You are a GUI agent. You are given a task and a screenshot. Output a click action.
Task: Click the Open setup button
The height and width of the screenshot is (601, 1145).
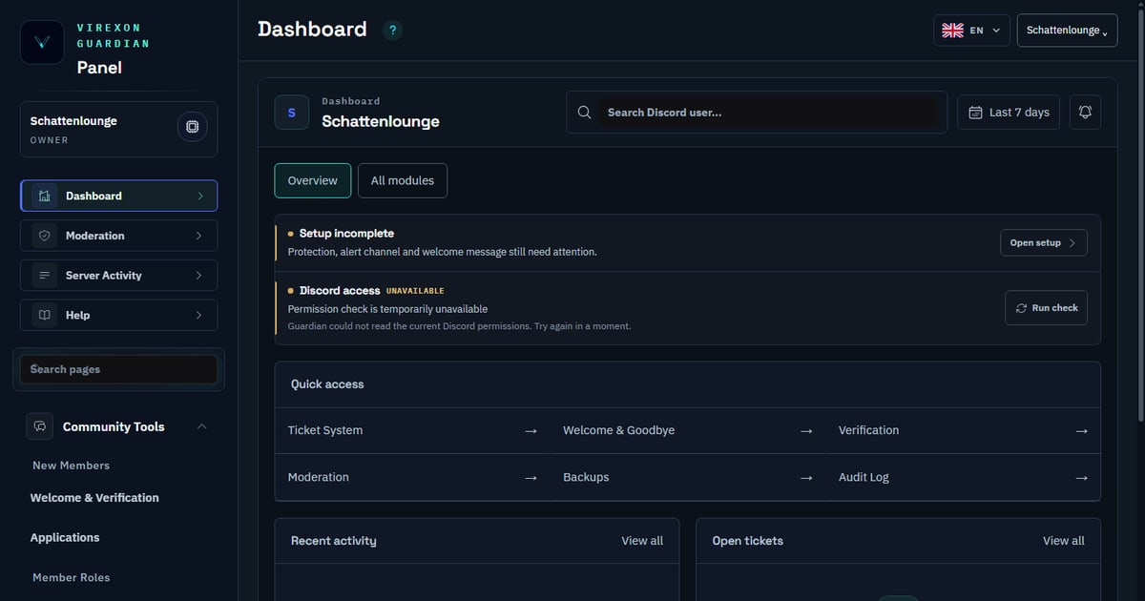pyautogui.click(x=1044, y=243)
